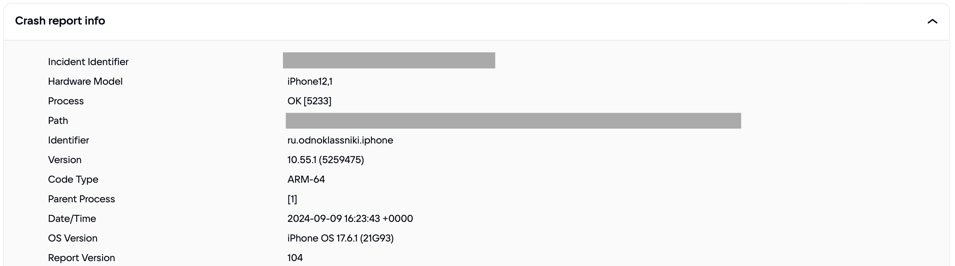
Task: Click the process value OK [5233]
Action: [x=309, y=101]
